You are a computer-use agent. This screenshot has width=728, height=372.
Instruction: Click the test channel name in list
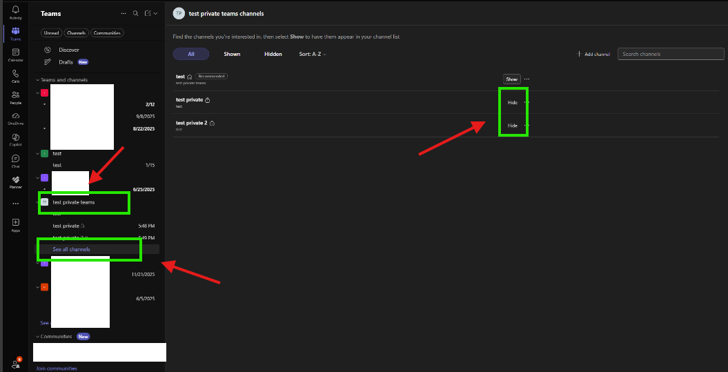pos(180,76)
